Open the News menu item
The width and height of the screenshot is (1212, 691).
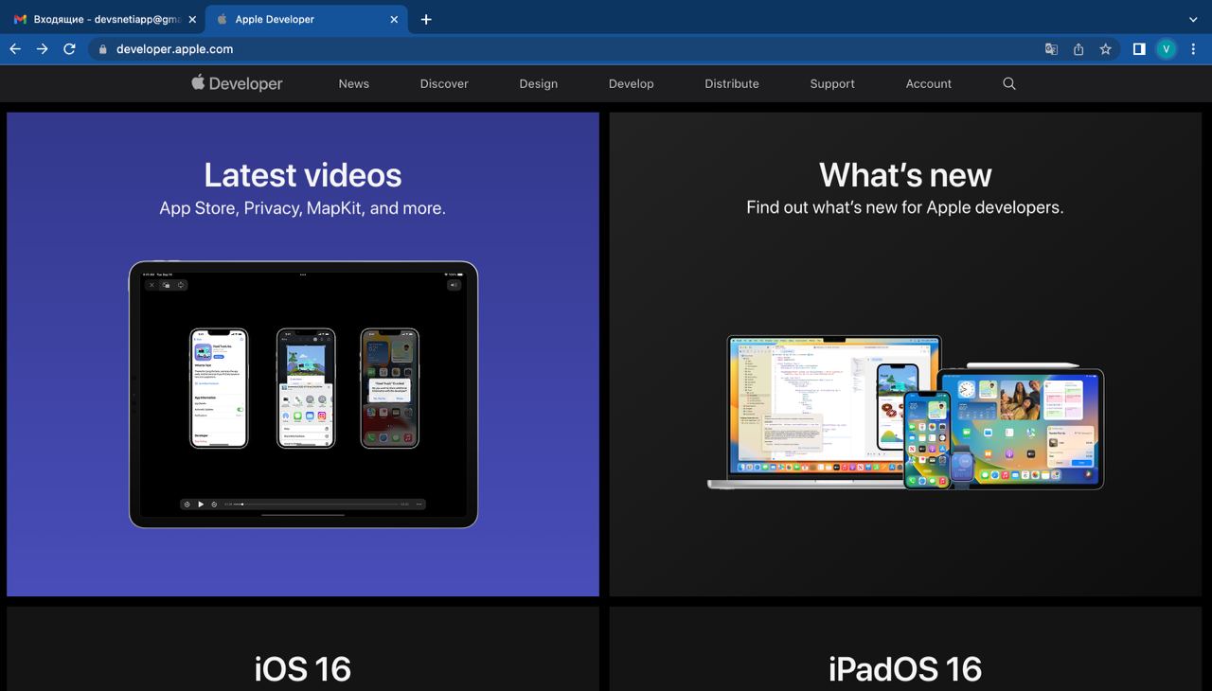[x=354, y=83]
